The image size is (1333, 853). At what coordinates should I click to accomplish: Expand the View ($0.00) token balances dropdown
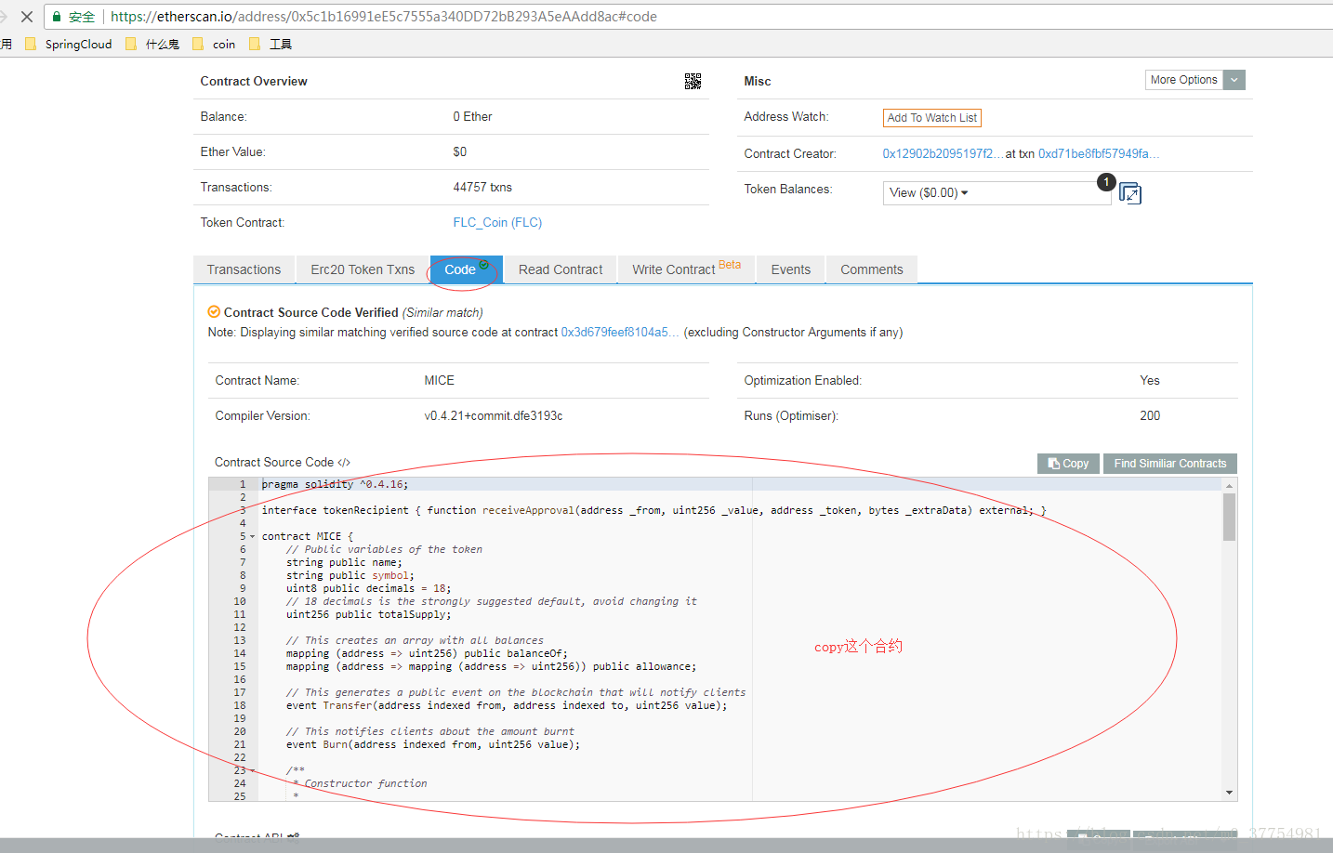click(x=996, y=192)
